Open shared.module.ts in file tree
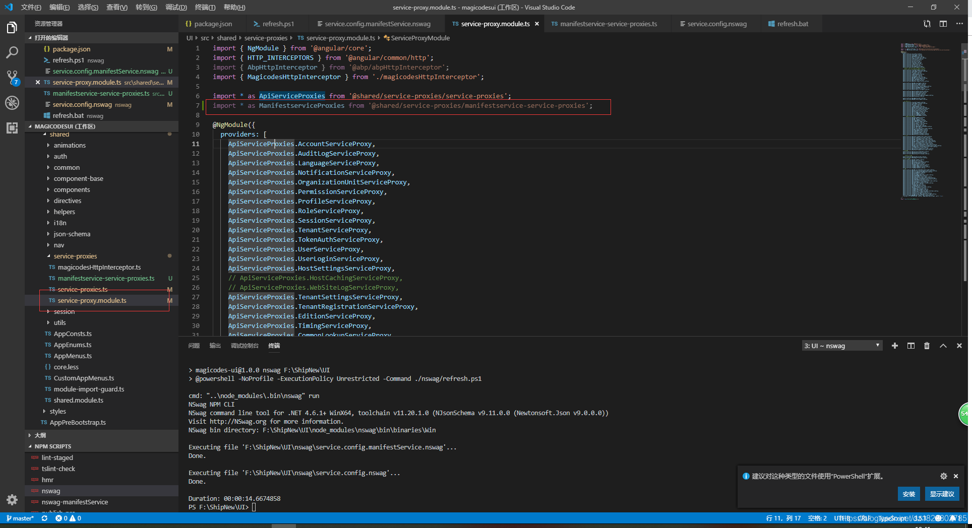The height and width of the screenshot is (528, 972). [78, 400]
